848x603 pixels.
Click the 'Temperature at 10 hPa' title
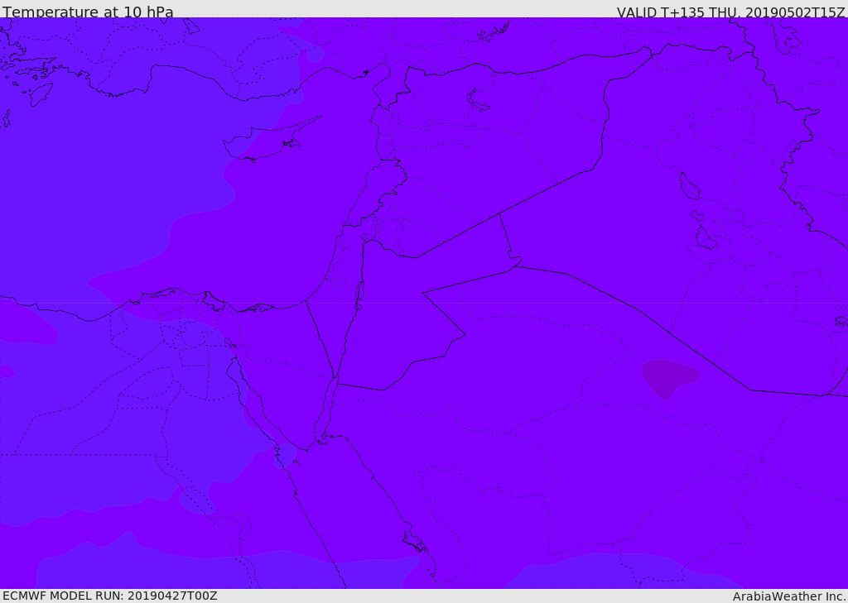(x=88, y=12)
